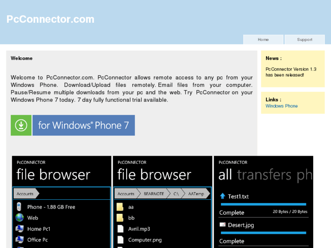Image resolution: width=331 pixels, height=248 pixels.
Task: Click the Complete status under Desert.jpg
Action: (x=232, y=241)
